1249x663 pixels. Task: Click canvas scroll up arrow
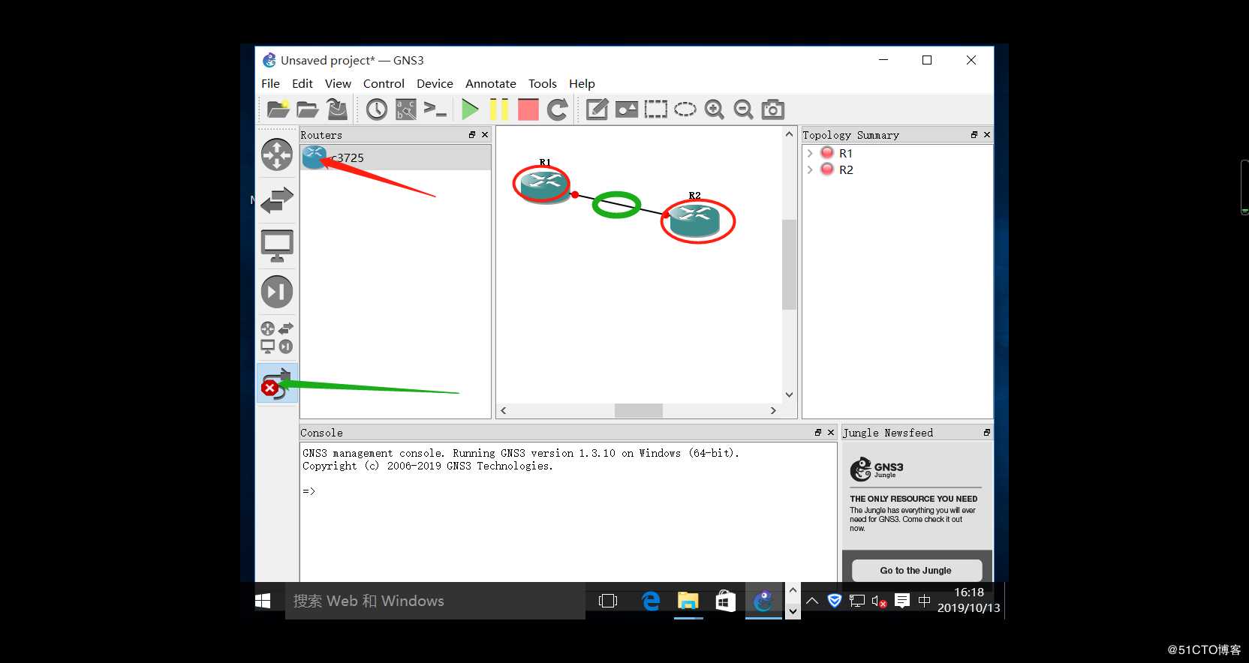[x=789, y=134]
